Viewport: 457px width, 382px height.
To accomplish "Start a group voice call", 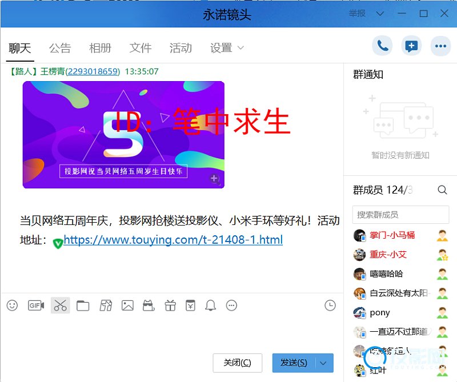I will click(382, 46).
